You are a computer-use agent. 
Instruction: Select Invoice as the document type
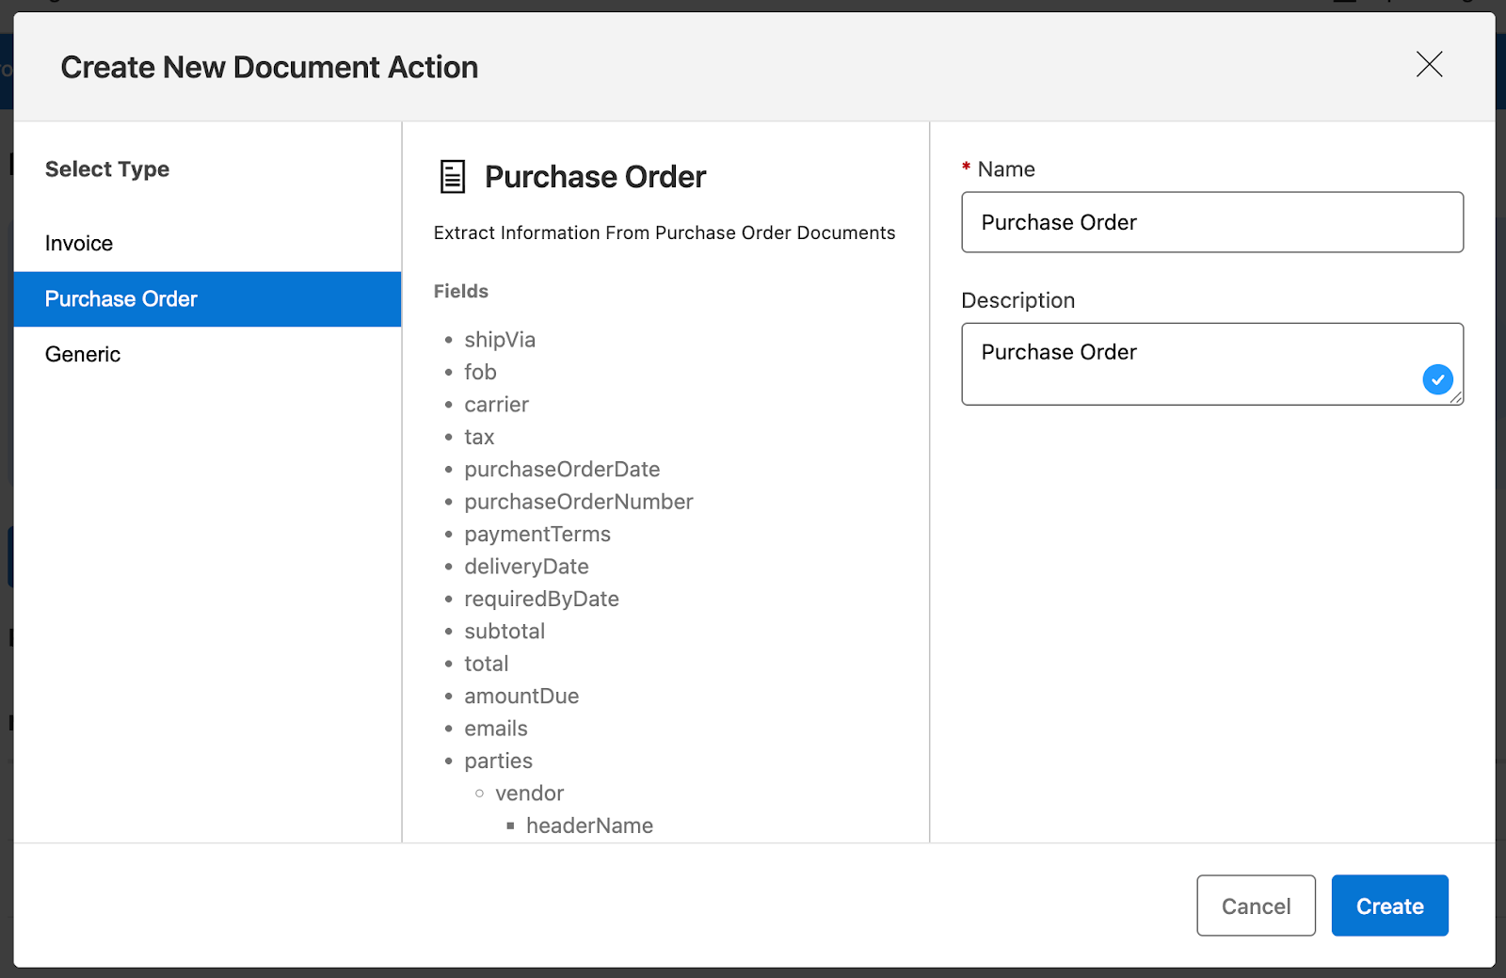pos(78,242)
